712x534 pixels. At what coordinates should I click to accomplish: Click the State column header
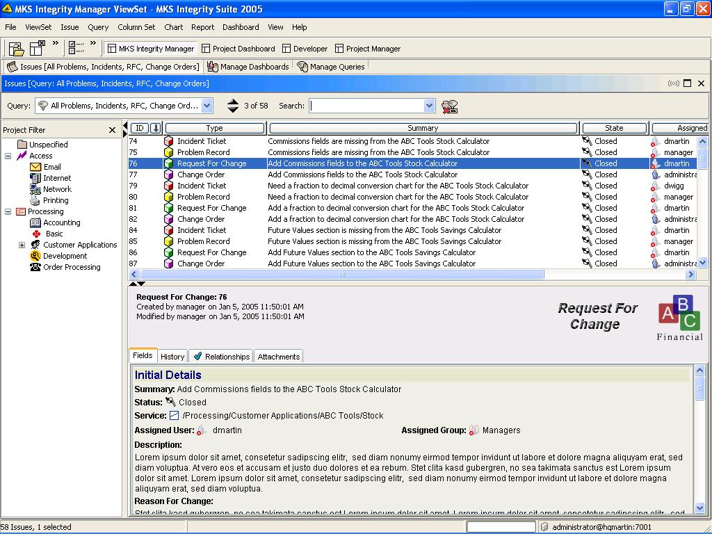point(615,128)
